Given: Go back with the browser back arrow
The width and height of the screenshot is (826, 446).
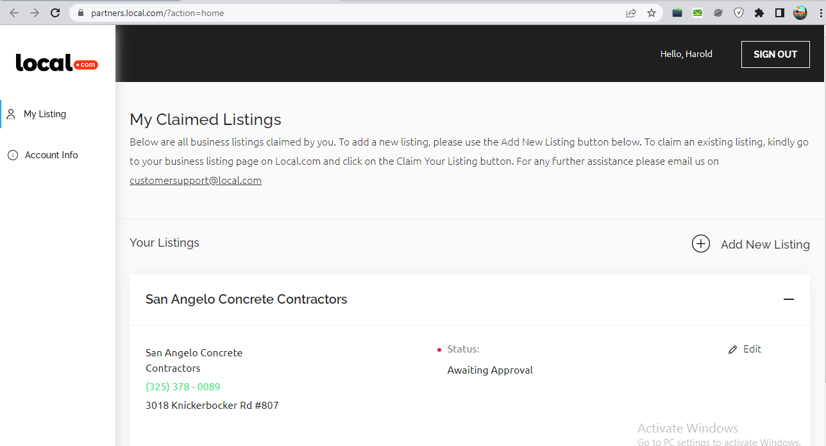Looking at the screenshot, I should pyautogui.click(x=14, y=13).
